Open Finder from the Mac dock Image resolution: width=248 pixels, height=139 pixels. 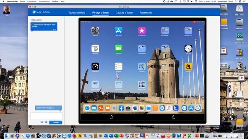[x=7, y=136]
